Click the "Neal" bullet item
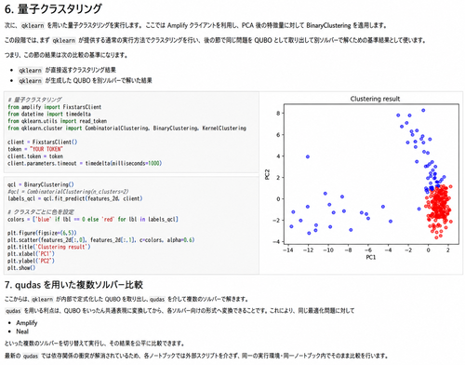 pyautogui.click(x=22, y=331)
